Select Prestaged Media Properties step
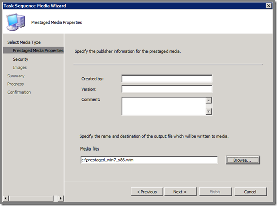 (33, 50)
